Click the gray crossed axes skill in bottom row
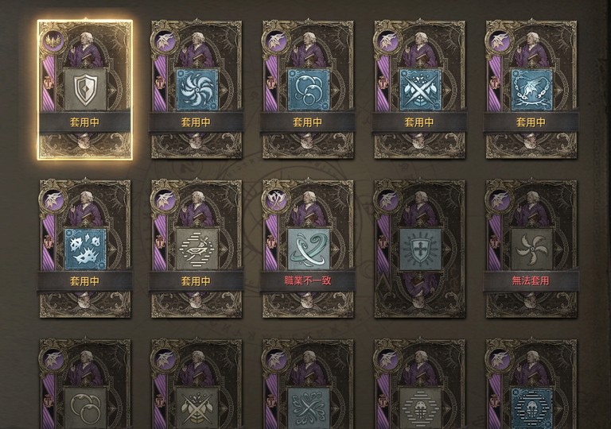This screenshot has height=429, width=611. [x=197, y=408]
